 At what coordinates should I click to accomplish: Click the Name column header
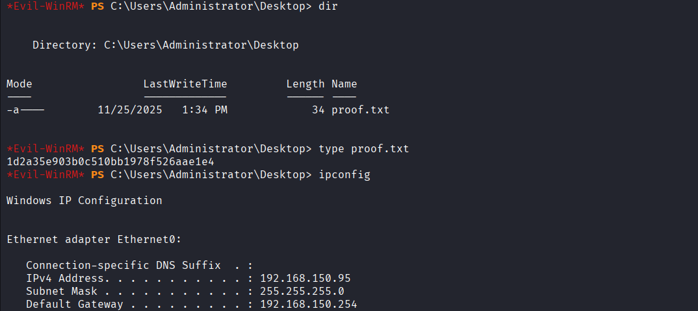tap(344, 84)
